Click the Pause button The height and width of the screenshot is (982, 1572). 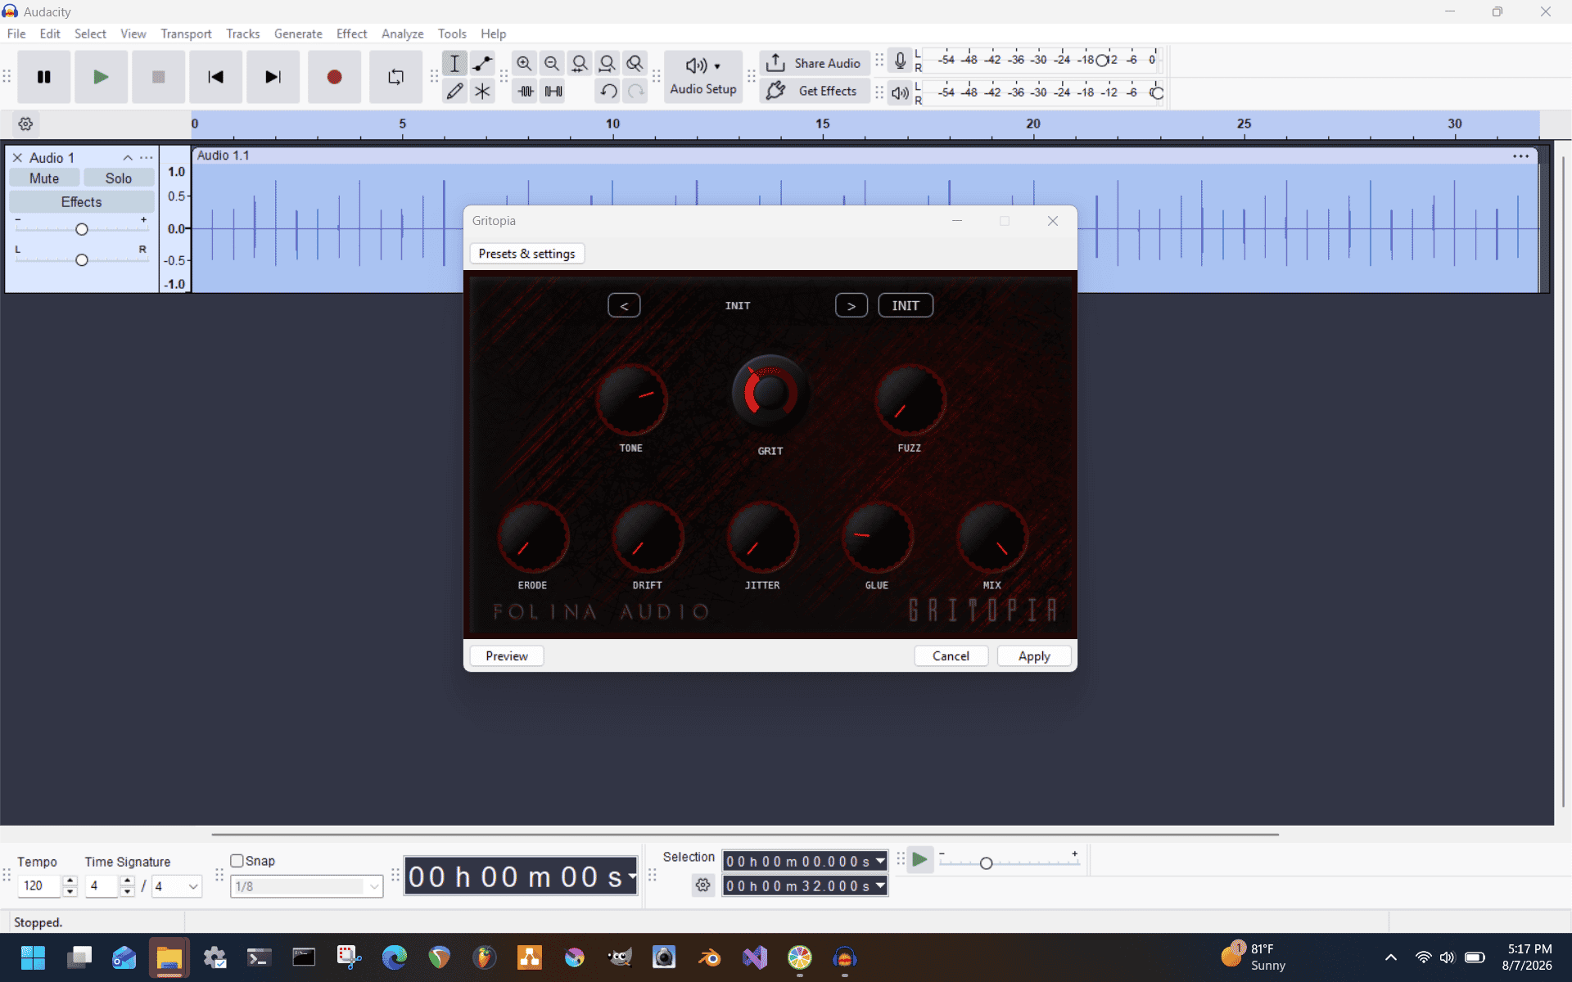click(x=44, y=77)
